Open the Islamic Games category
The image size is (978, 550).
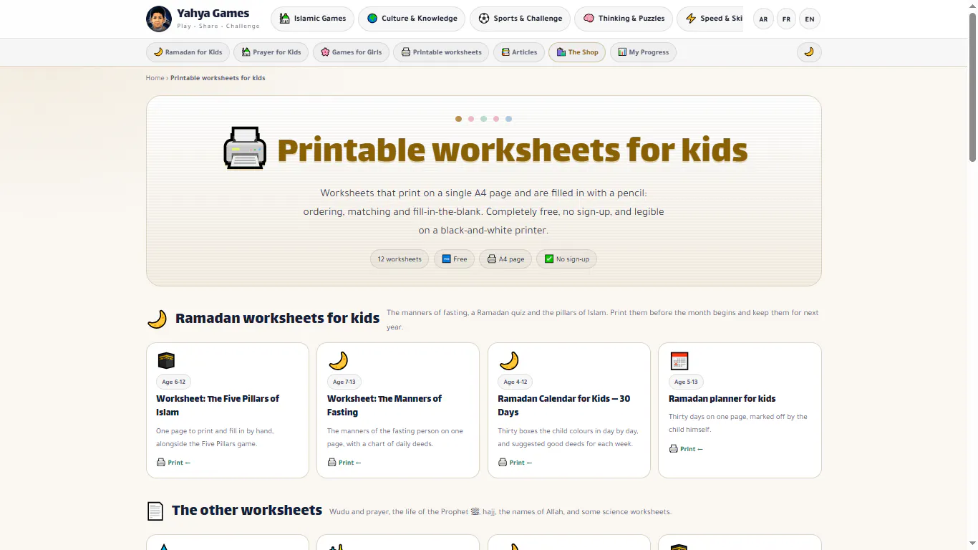(312, 19)
